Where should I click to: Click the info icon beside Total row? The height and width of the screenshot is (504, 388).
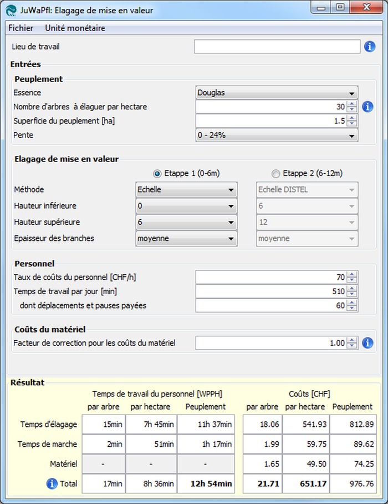52,484
